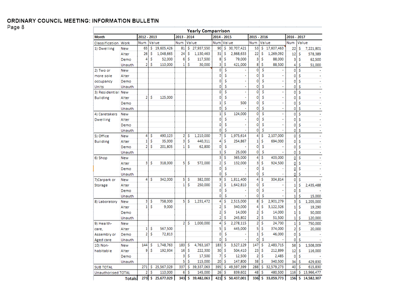
Task: Click the 'Work' header cell
Action: 125,43
